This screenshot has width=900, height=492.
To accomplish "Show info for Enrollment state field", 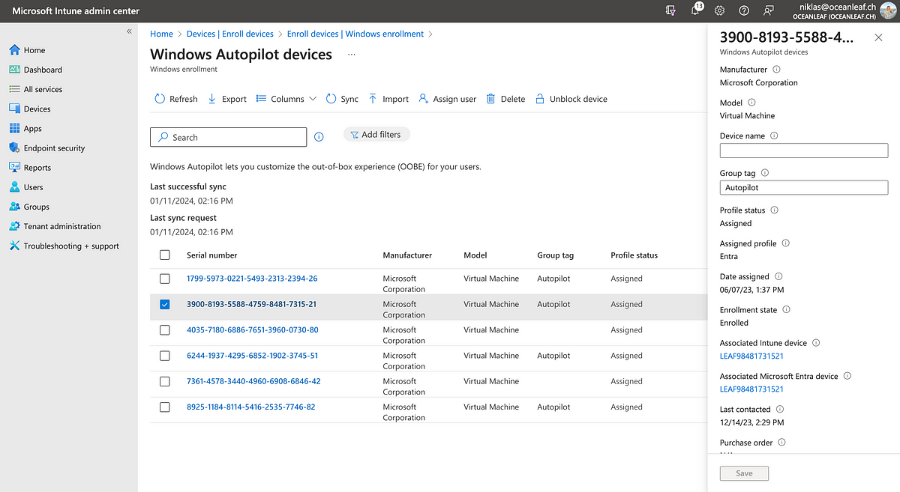I will 787,309.
